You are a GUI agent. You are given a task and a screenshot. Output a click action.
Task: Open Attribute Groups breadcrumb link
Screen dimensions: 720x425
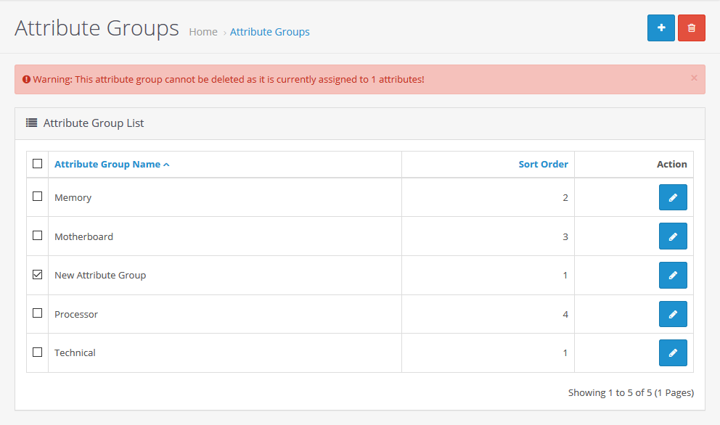pos(269,32)
